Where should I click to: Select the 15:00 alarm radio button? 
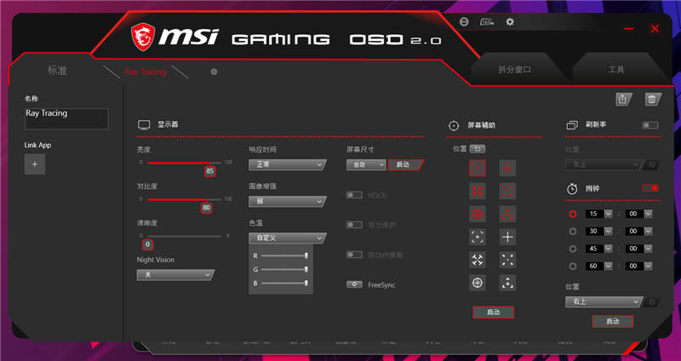tap(573, 214)
